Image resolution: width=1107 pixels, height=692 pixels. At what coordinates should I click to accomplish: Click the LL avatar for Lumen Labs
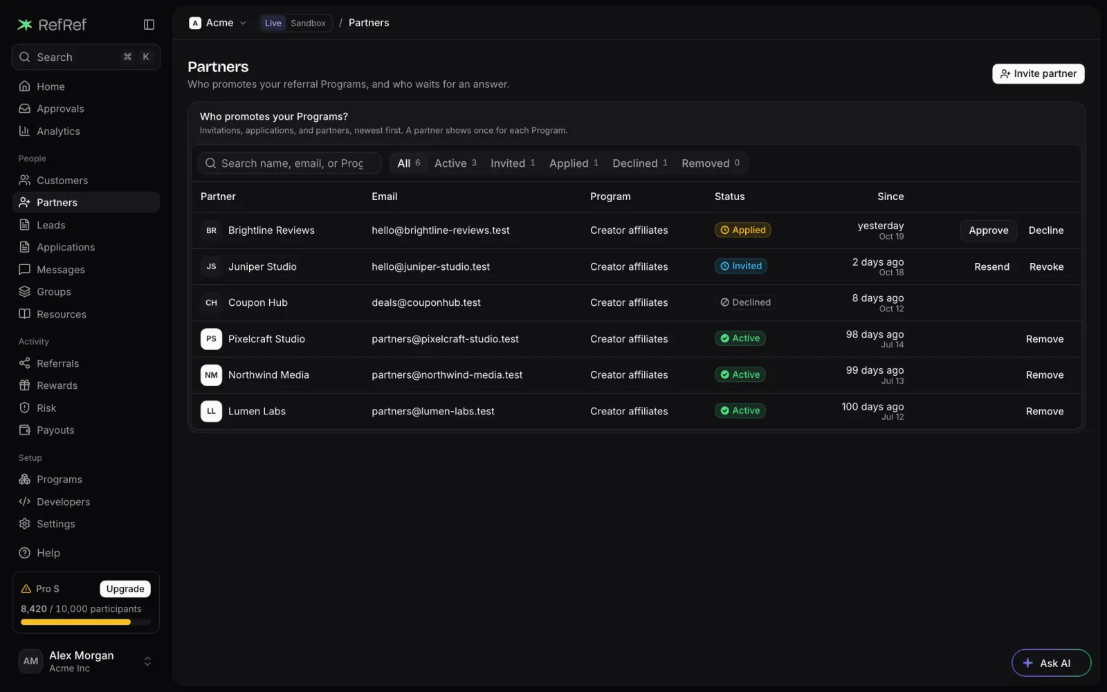pos(212,411)
